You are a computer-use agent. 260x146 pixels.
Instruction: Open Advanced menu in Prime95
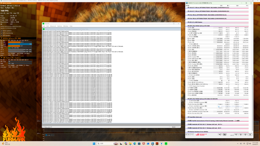point(53,26)
